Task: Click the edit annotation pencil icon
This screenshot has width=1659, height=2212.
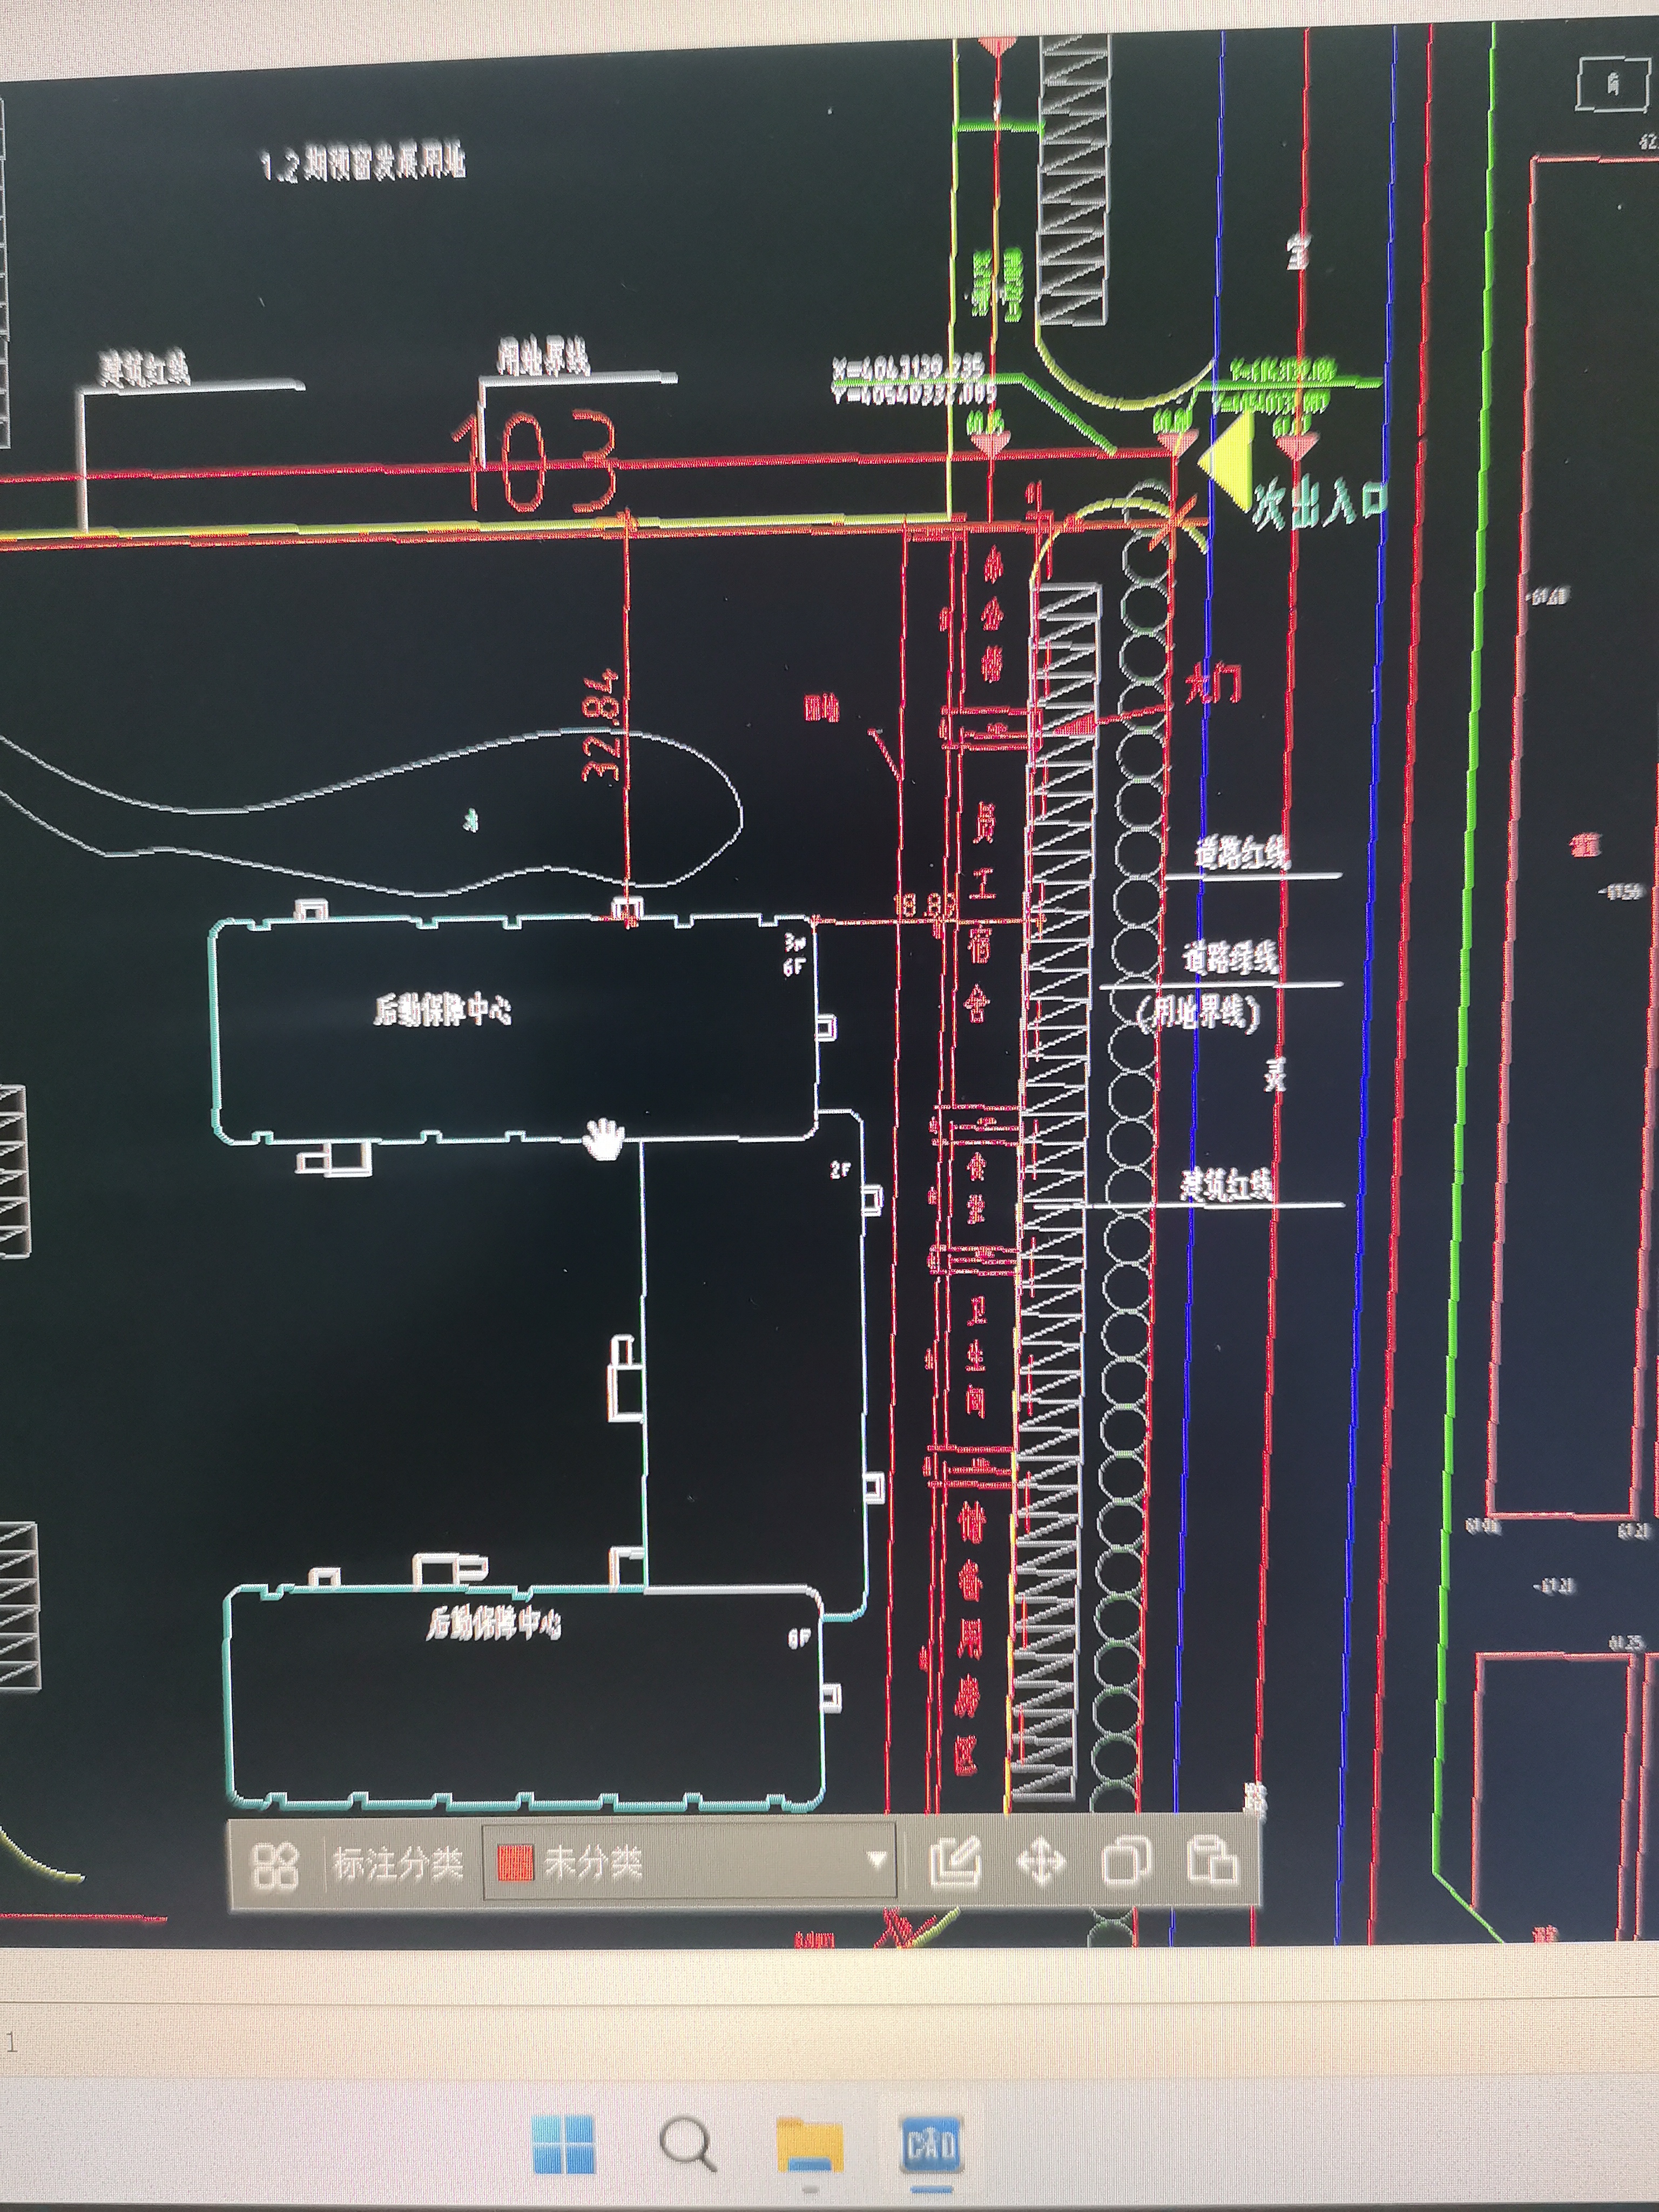Action: [x=955, y=1862]
